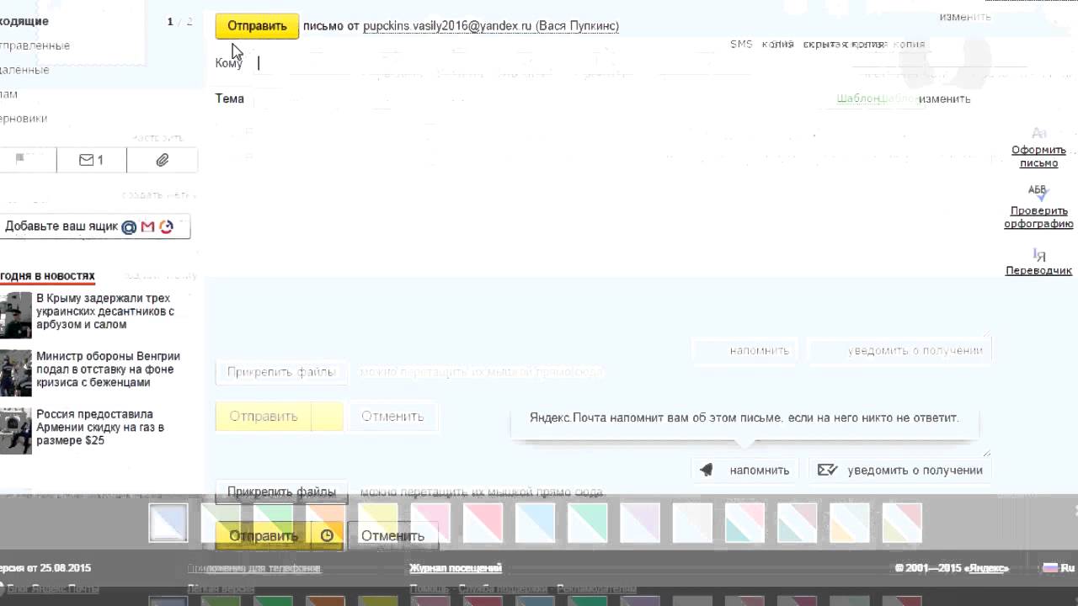Image resolution: width=1078 pixels, height=606 pixels.
Task: Open 'Оформить письмо' formatting option
Action: [1038, 157]
